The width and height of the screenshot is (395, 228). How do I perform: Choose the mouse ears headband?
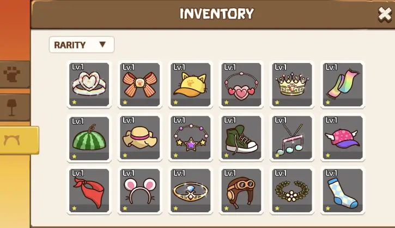click(x=140, y=191)
